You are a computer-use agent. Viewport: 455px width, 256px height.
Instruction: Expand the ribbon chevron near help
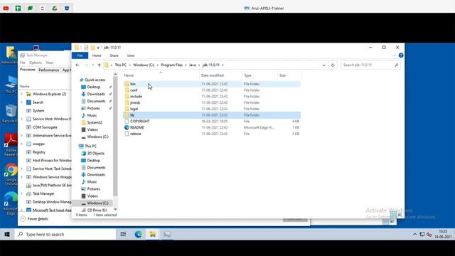tap(395, 55)
